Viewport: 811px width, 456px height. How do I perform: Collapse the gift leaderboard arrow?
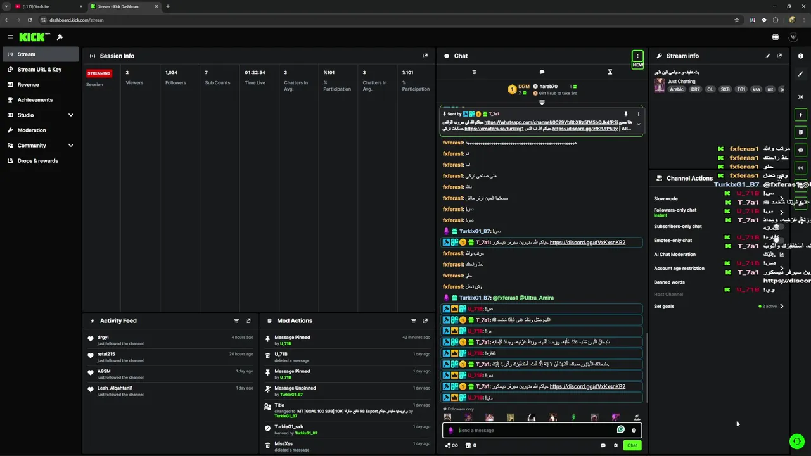click(542, 102)
